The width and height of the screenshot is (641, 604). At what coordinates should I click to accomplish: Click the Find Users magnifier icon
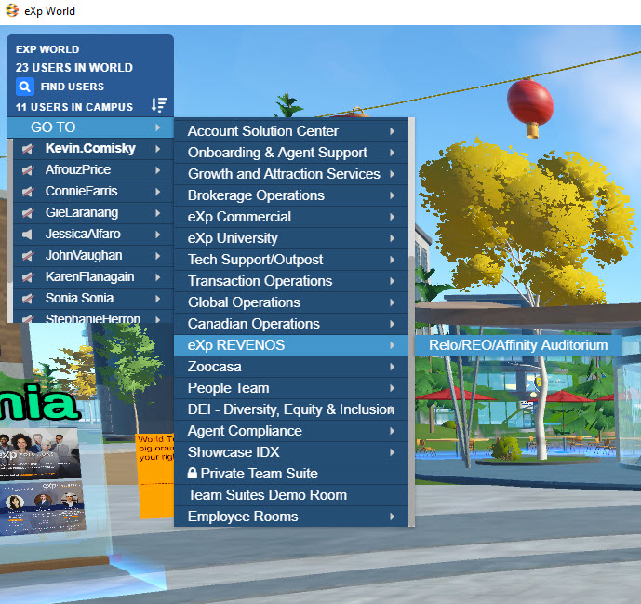(25, 87)
